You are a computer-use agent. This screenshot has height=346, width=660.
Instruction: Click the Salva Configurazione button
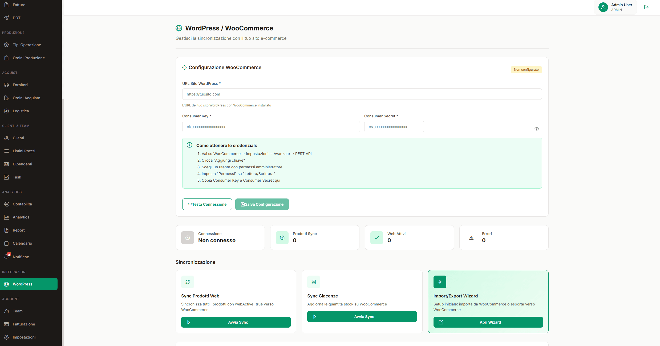coord(262,204)
